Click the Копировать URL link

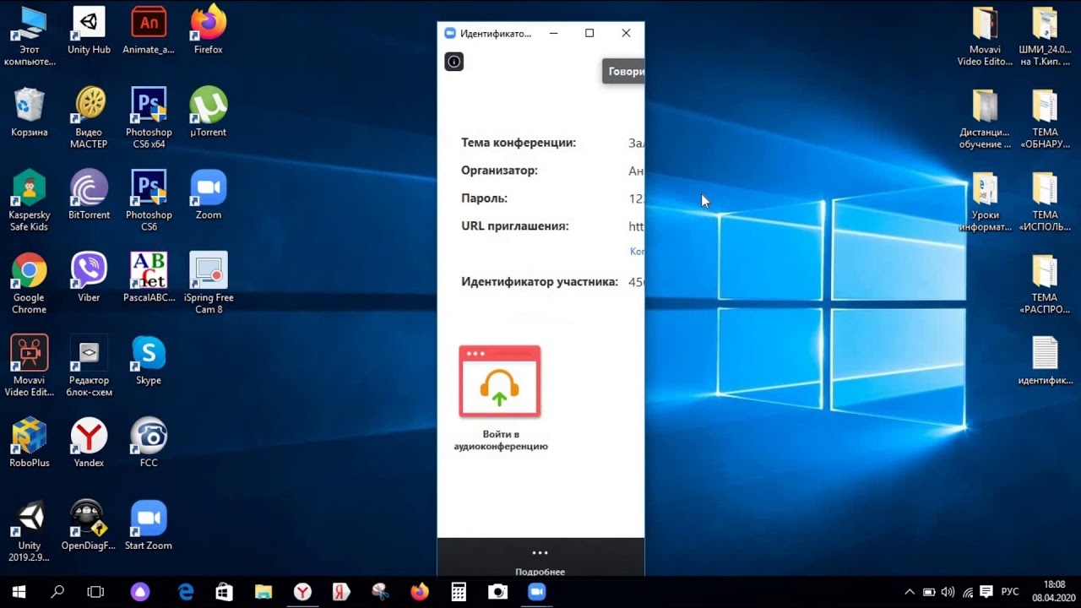(637, 252)
